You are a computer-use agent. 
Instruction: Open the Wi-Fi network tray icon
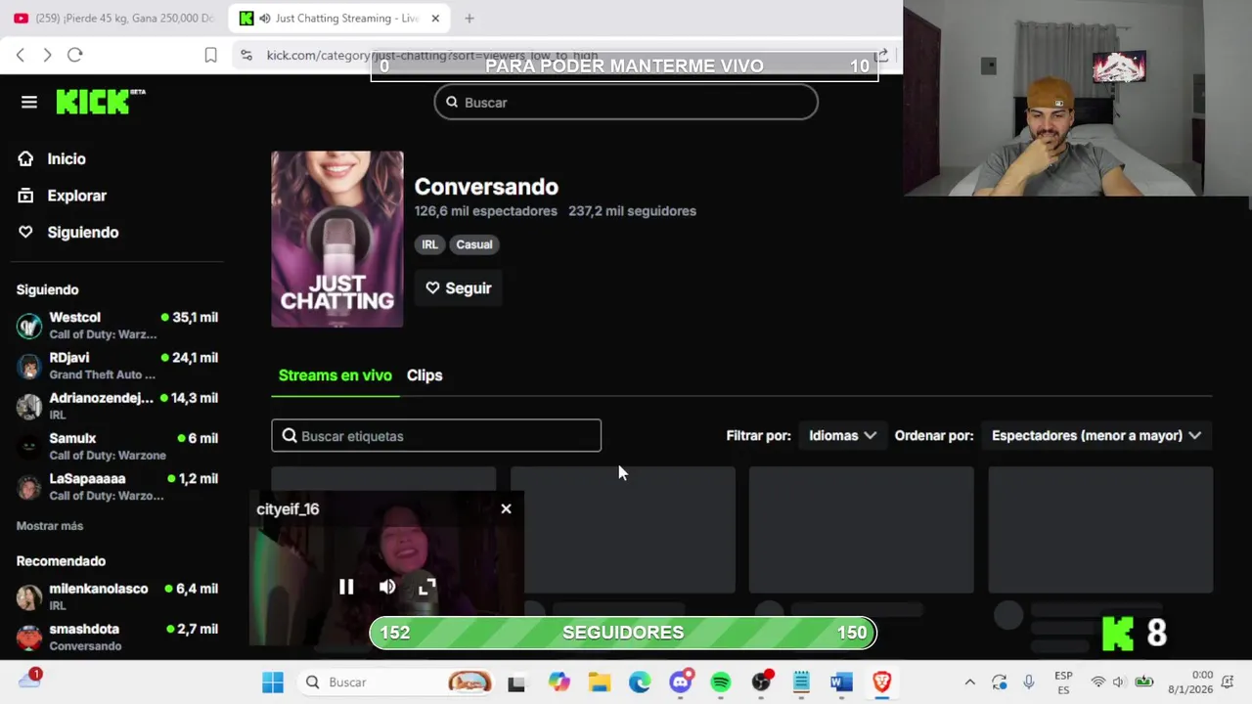[x=1098, y=682]
